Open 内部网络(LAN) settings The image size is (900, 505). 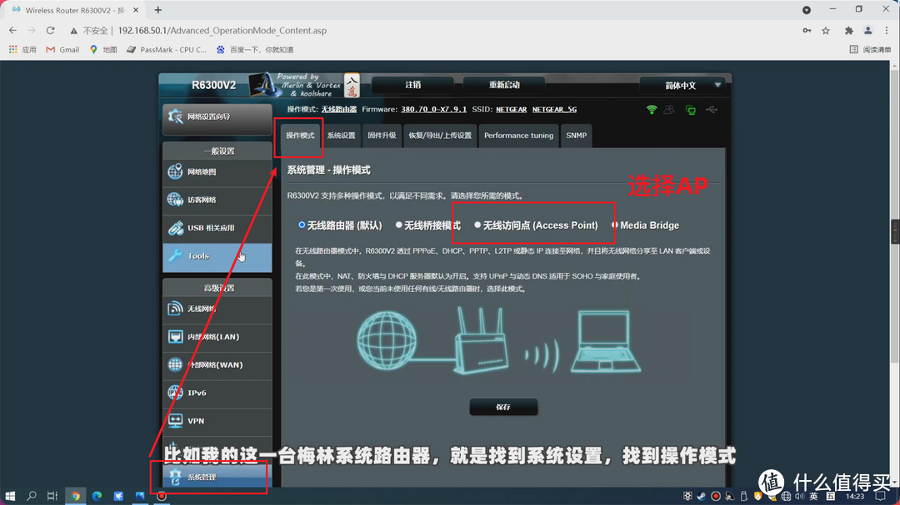click(217, 337)
